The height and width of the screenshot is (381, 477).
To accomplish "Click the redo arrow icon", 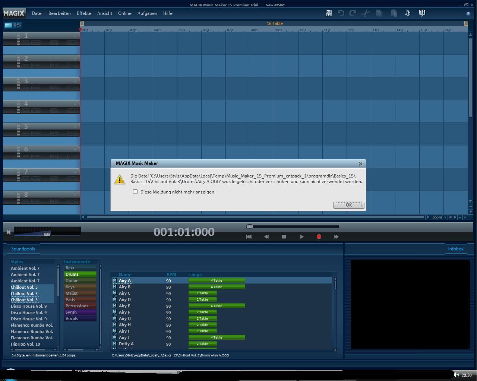I will pos(353,13).
